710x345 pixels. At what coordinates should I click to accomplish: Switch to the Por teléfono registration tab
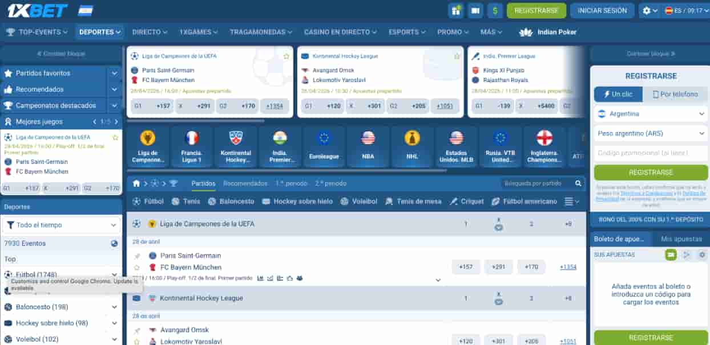coord(675,95)
